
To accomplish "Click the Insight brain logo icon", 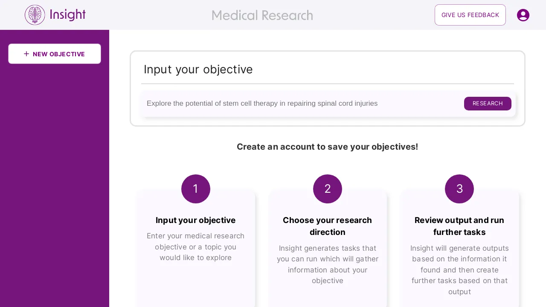I will [x=35, y=15].
